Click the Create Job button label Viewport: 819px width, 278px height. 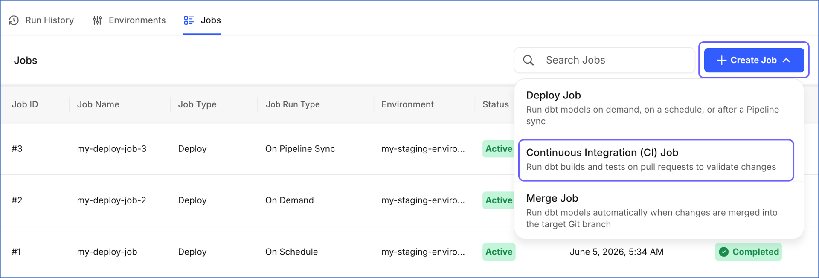pyautogui.click(x=753, y=60)
